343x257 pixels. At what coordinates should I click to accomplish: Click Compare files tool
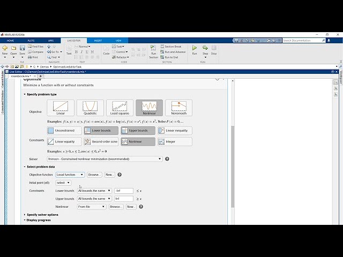36,52
